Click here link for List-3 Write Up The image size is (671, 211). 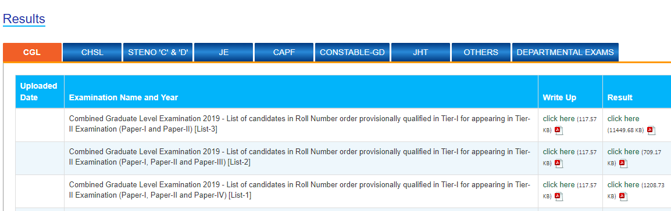(x=558, y=118)
